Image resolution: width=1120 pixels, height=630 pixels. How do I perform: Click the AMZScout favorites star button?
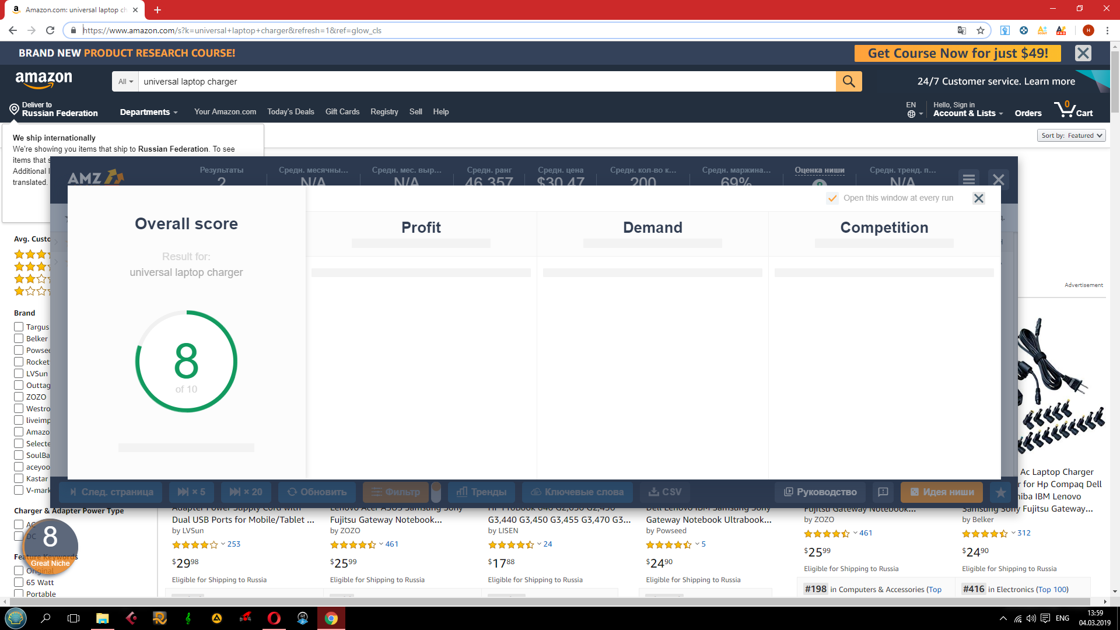point(1000,492)
